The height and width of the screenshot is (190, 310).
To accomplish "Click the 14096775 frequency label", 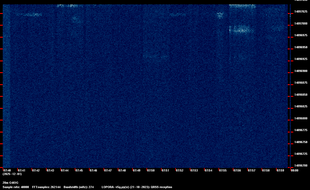I will [301, 130].
